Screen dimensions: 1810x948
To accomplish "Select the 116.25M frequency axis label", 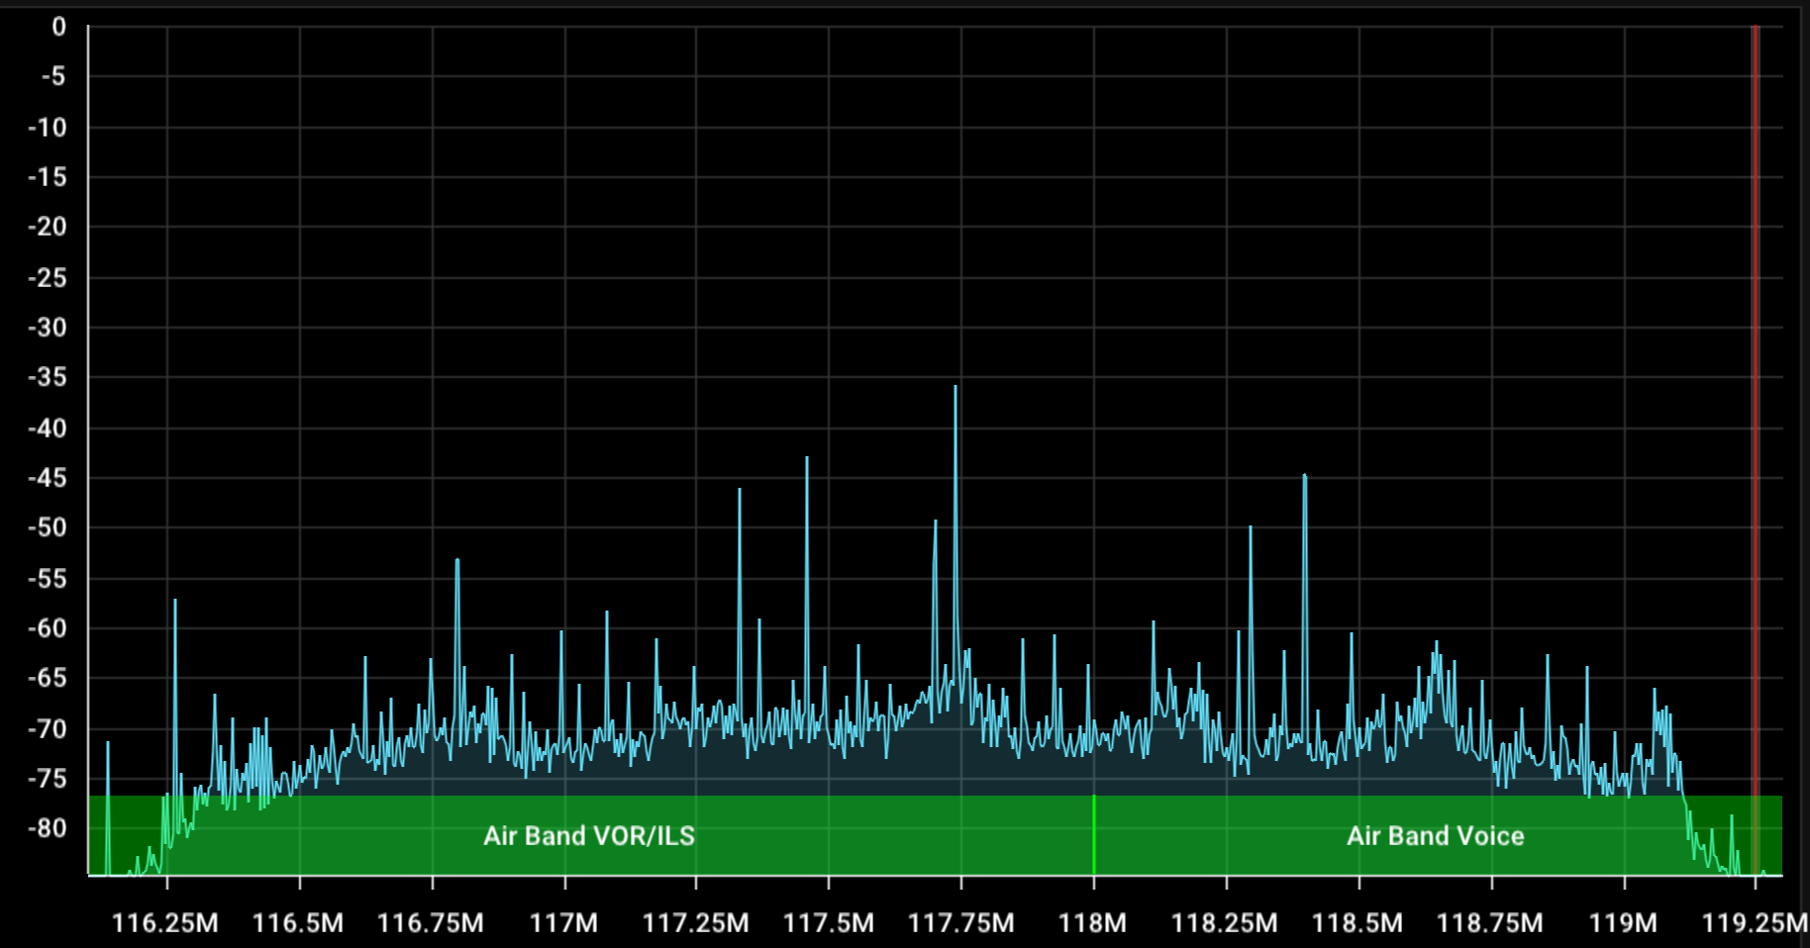I will [165, 923].
